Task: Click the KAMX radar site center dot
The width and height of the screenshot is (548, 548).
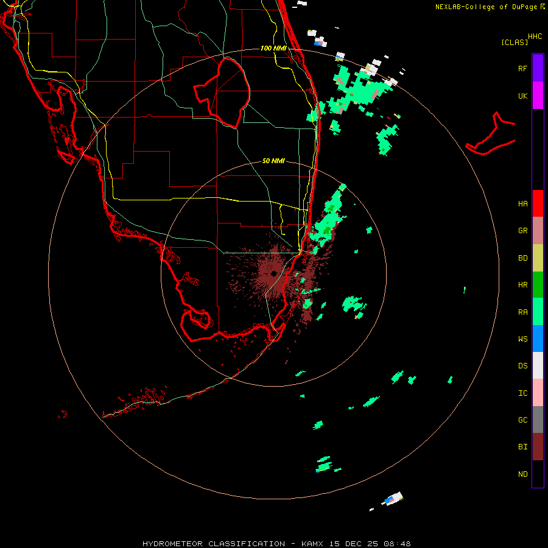Action: point(273,273)
